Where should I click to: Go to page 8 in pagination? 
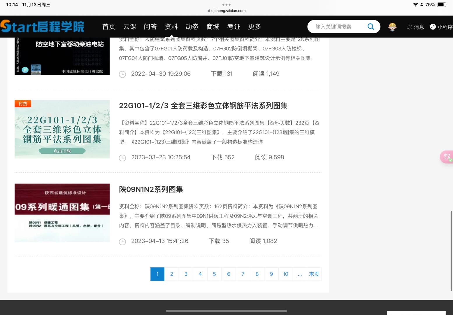(x=257, y=274)
